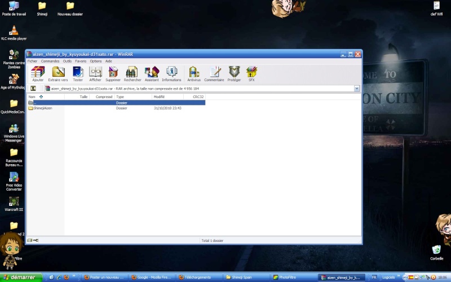Switch to PhotoFiltre taskbar button
This screenshot has width=451, height=282.
(x=294, y=277)
